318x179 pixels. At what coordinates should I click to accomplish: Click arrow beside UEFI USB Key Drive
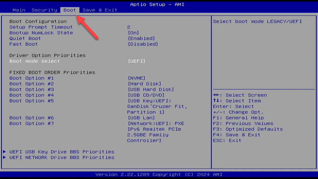(x=4, y=152)
